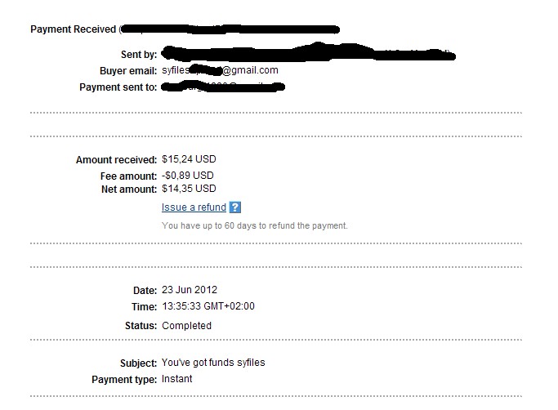The image size is (558, 410).
Task: Click the Instant payment type value
Action: 177,379
